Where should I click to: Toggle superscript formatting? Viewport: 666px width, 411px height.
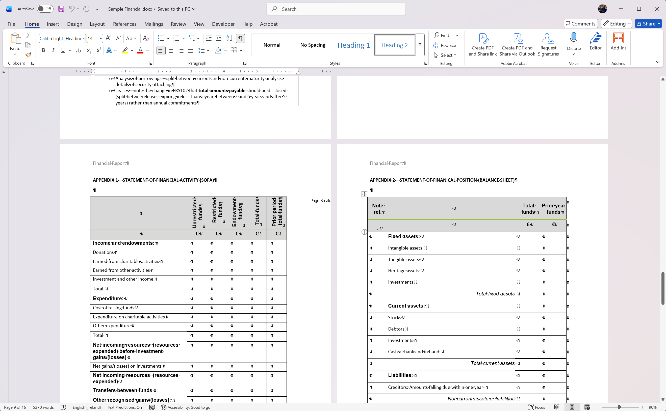(98, 50)
